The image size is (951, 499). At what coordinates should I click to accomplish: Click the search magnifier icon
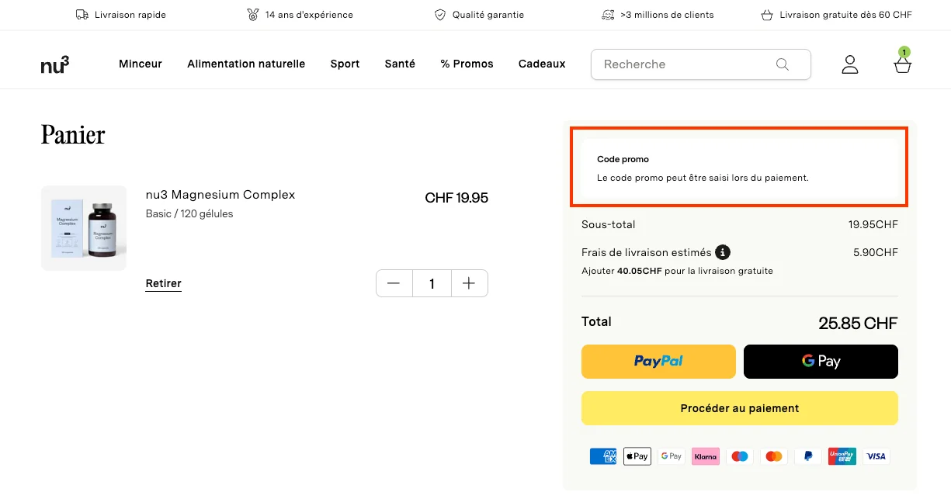[x=783, y=64]
